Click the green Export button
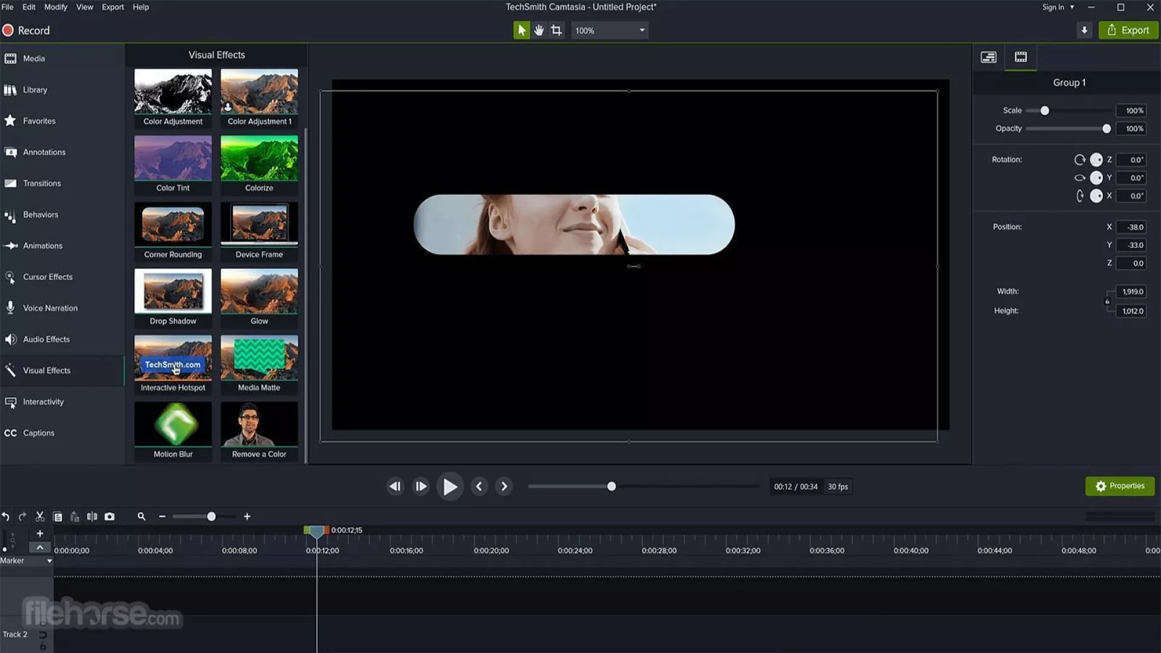Viewport: 1161px width, 653px height. (1128, 30)
